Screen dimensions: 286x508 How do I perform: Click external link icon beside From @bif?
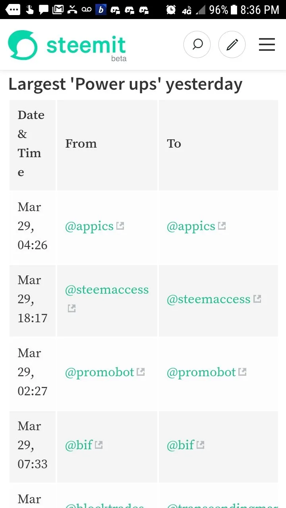pos(99,445)
